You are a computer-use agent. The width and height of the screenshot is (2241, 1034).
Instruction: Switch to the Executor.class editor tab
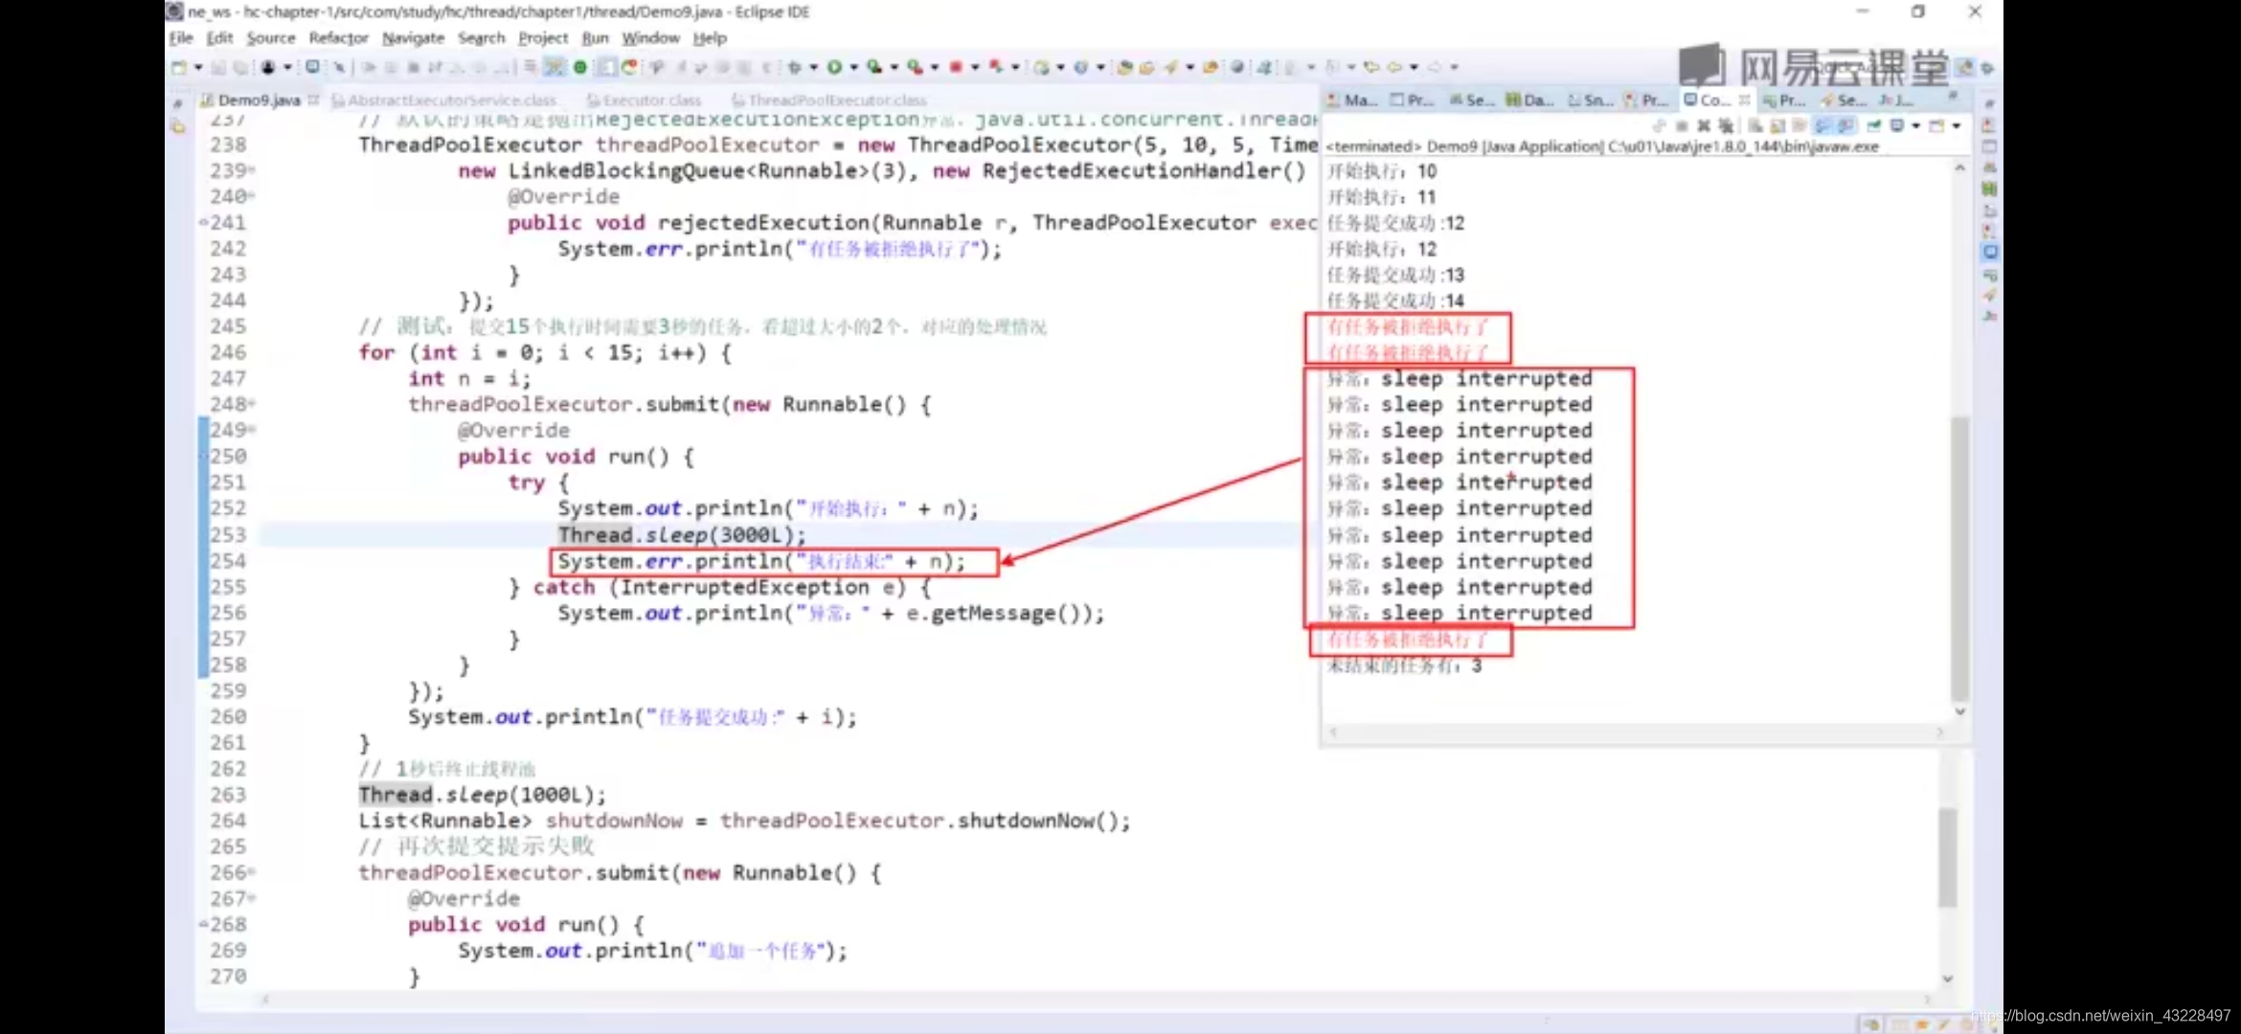pos(645,100)
